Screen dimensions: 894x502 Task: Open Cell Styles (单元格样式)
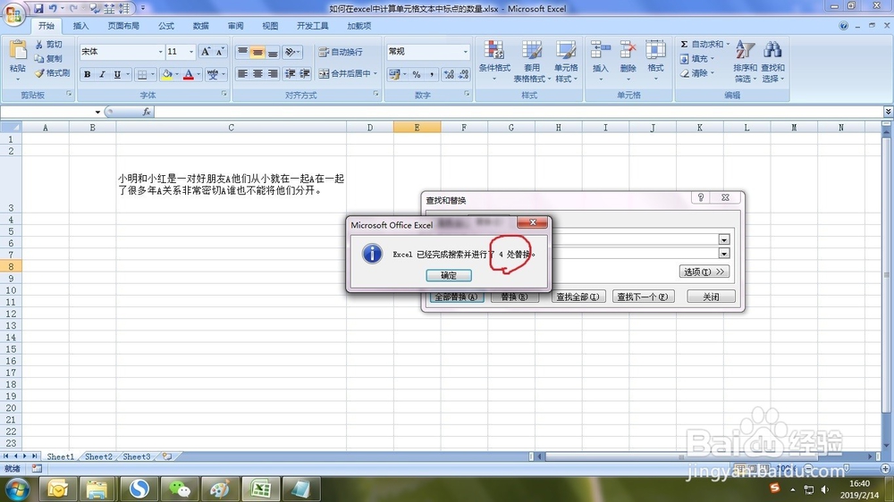(x=566, y=61)
